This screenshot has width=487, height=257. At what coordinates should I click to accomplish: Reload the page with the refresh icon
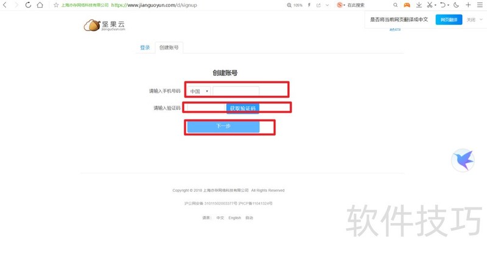point(28,5)
